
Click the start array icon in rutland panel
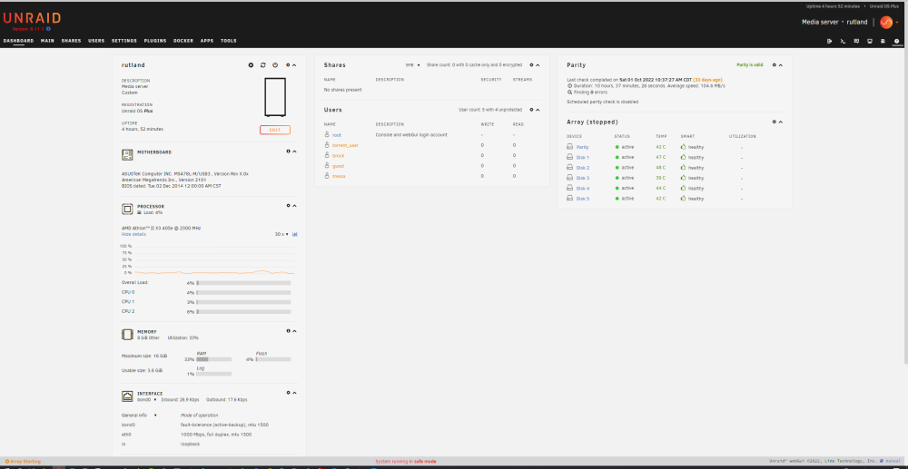click(x=251, y=65)
